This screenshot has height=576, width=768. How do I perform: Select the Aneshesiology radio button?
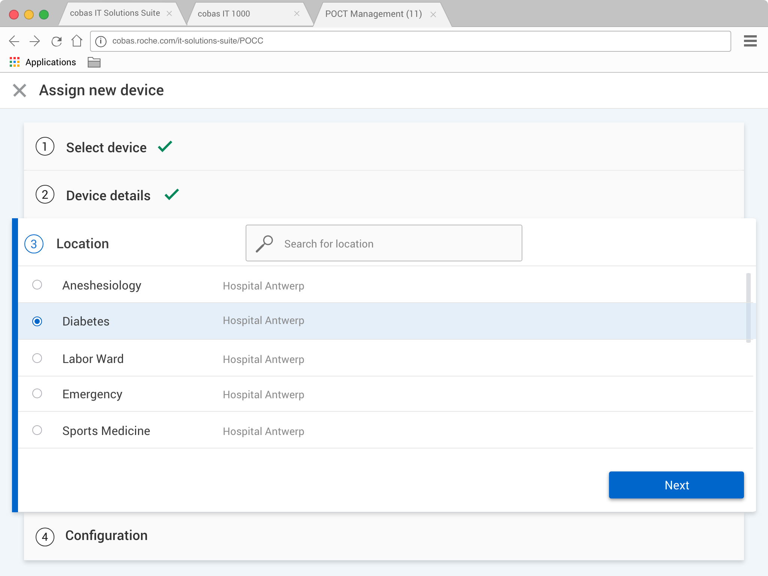pos(37,285)
